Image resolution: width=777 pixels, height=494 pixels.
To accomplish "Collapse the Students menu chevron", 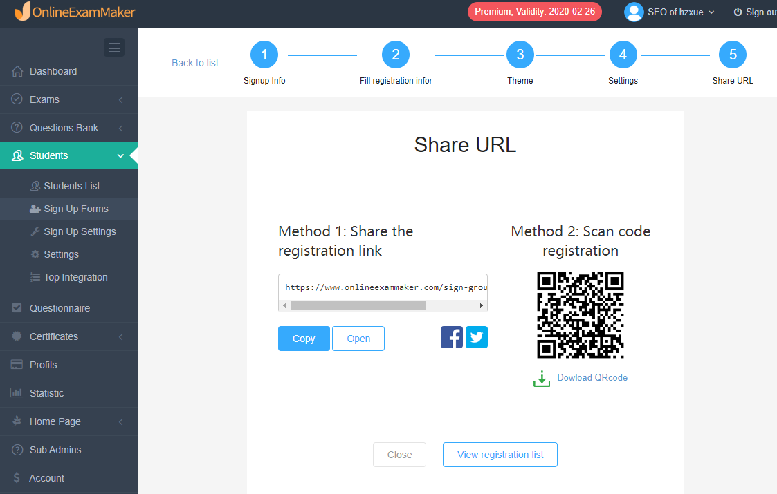I will pos(120,155).
